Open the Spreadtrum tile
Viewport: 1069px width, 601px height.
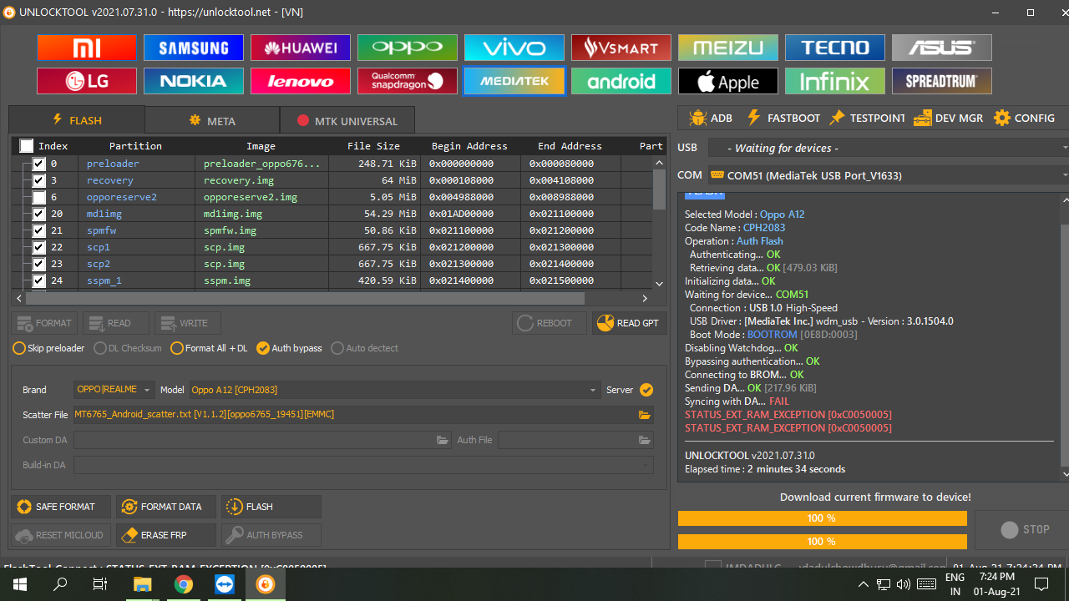pyautogui.click(x=942, y=81)
